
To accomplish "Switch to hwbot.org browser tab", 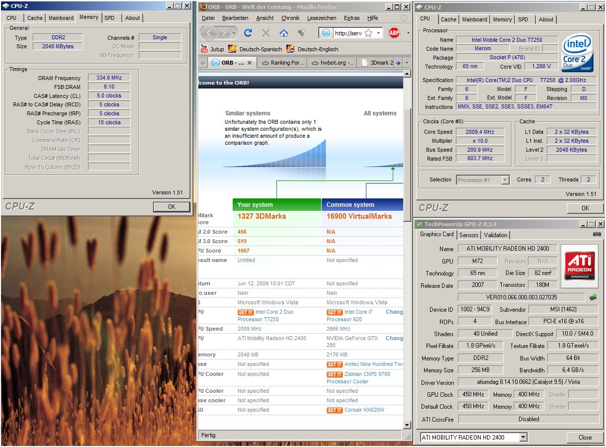I will click(x=332, y=63).
